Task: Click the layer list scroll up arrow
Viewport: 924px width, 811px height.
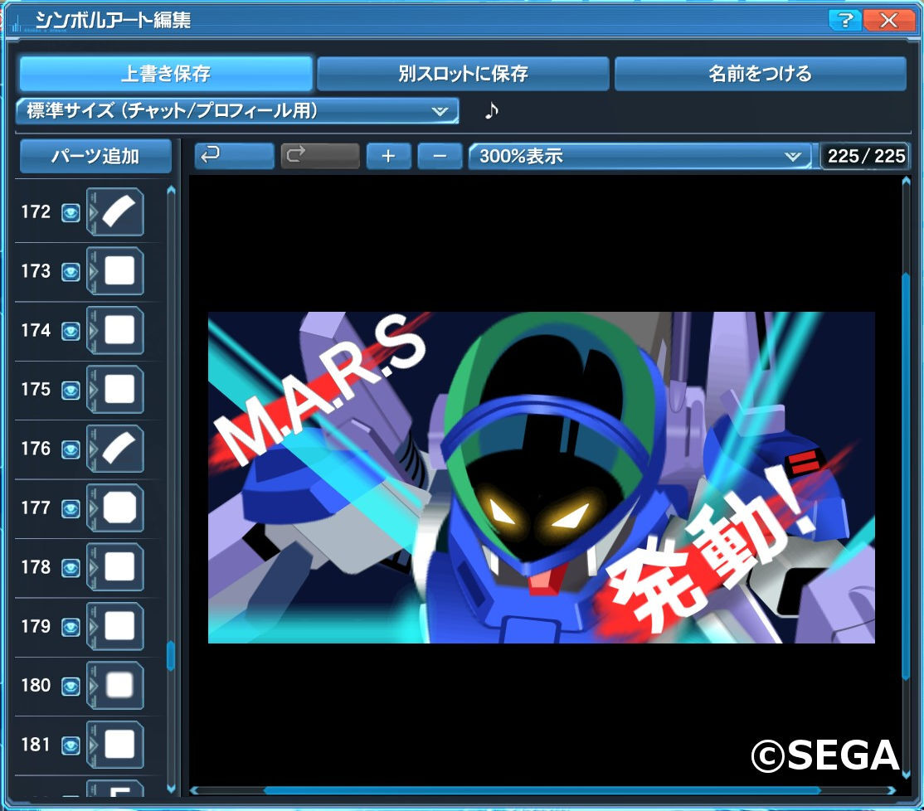Action: pyautogui.click(x=171, y=190)
